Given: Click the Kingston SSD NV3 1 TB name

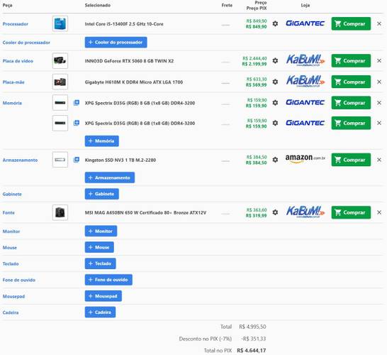Looking at the screenshot, I should click(120, 160).
